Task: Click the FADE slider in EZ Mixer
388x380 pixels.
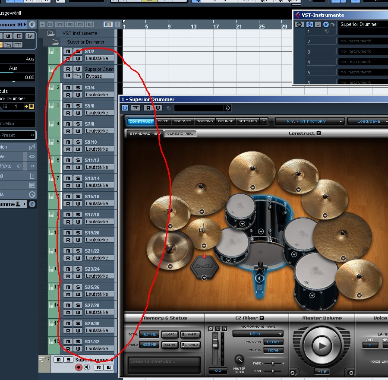Action: 273,364
